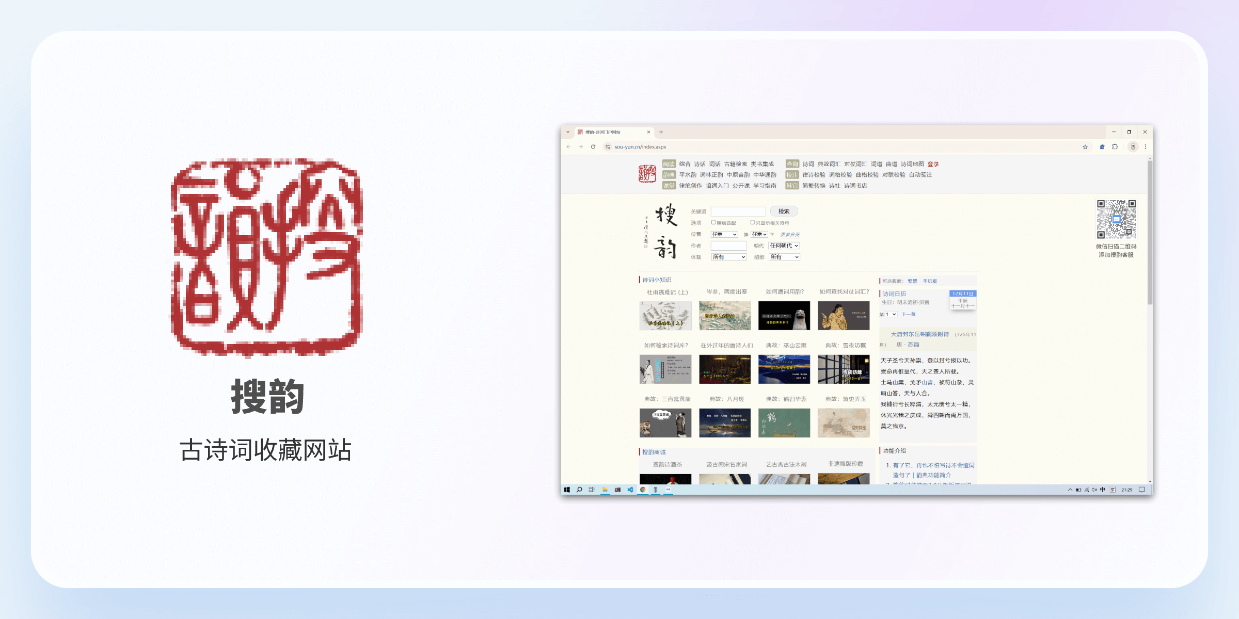Switch to the 手机版 version link
Viewport: 1239px width, 619px height.
pos(930,281)
